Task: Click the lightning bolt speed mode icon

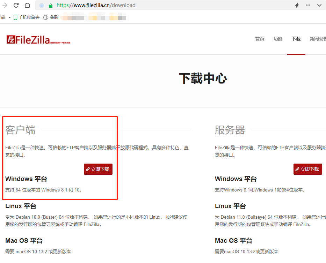Action: tap(297, 5)
